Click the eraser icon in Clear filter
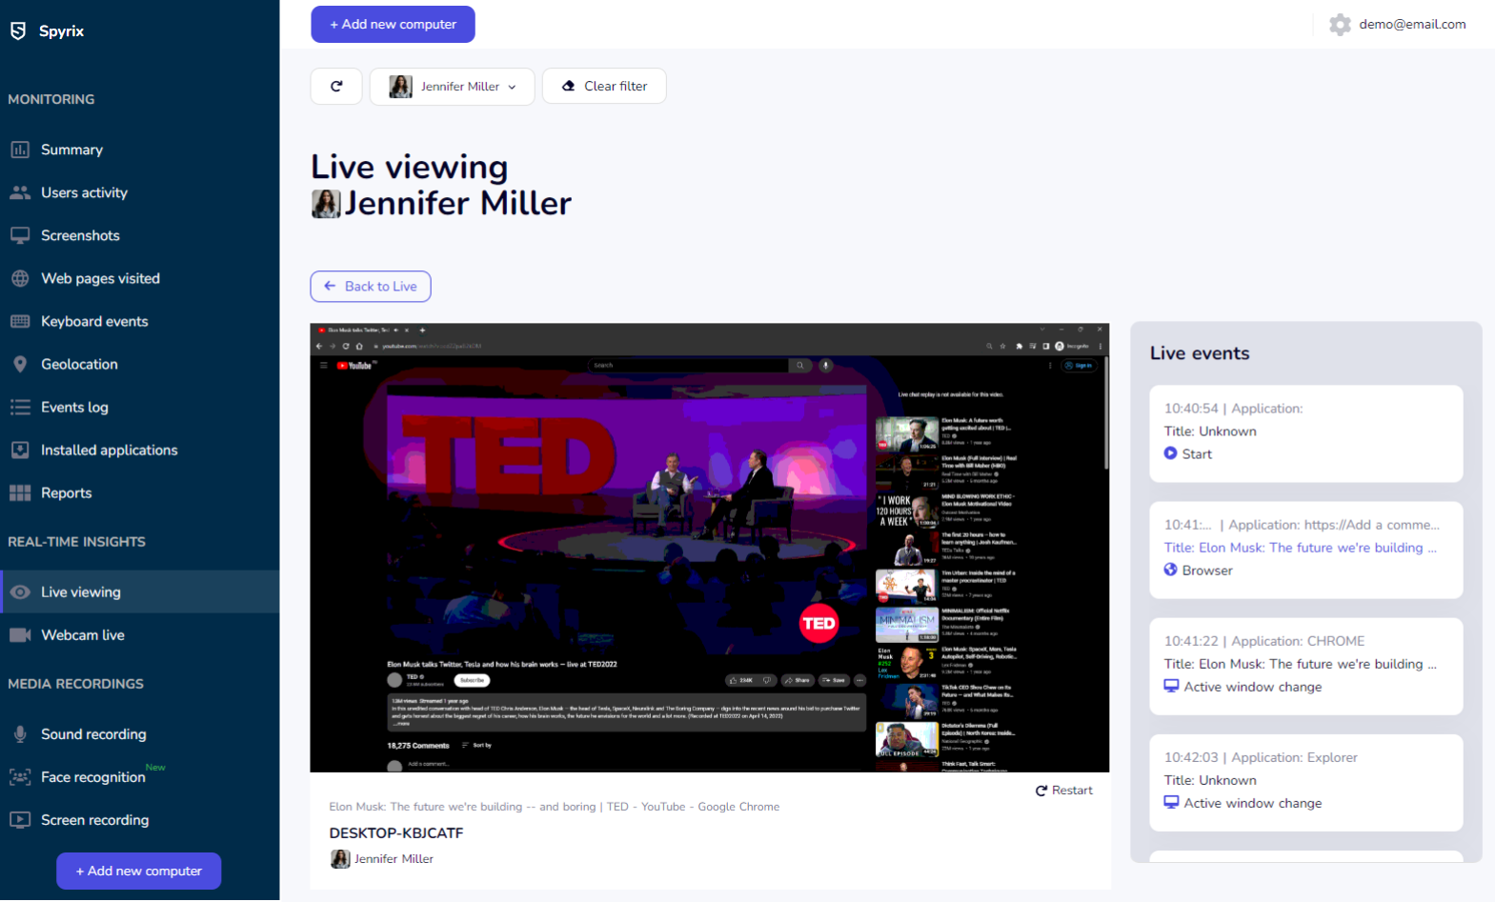 (569, 86)
